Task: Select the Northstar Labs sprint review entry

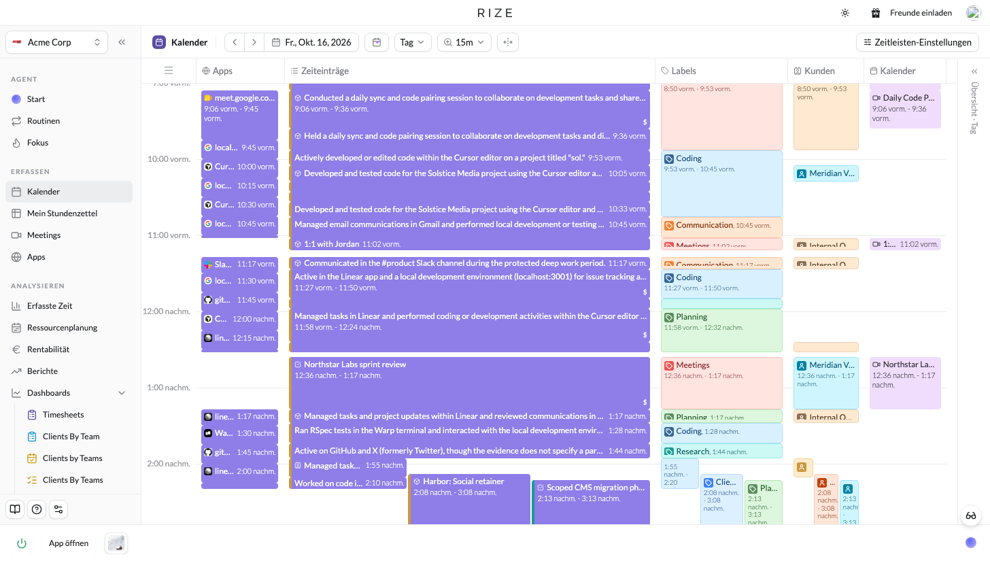Action: point(469,383)
